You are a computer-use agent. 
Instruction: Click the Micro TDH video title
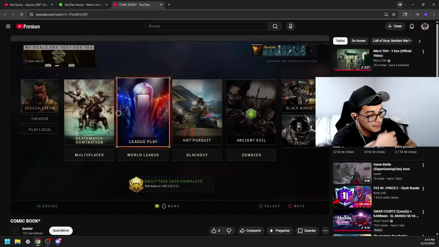click(x=392, y=53)
